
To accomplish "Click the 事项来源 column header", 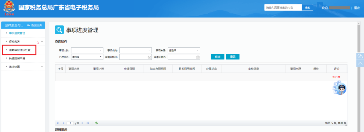I will tap(296, 69).
